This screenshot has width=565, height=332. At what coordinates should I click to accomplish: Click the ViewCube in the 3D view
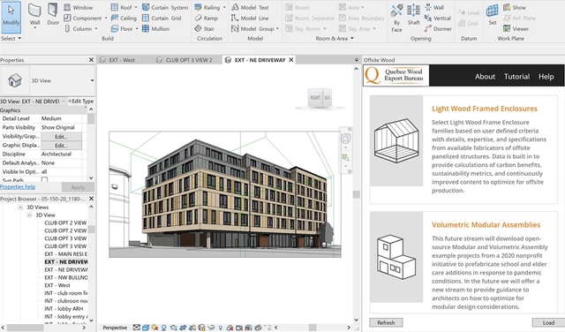point(320,98)
